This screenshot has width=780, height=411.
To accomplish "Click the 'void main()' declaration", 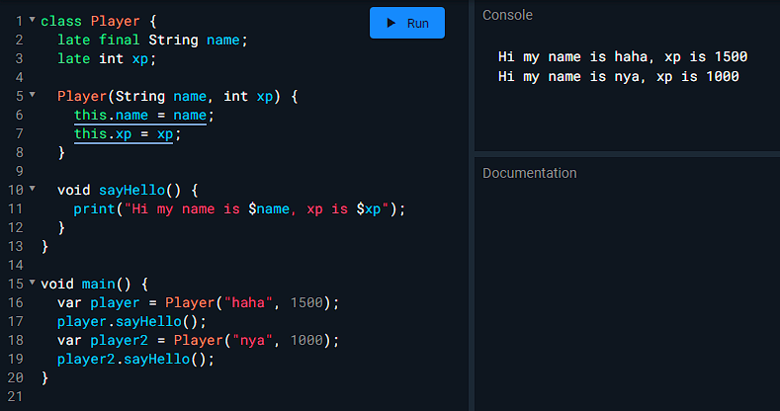I will 86,284.
